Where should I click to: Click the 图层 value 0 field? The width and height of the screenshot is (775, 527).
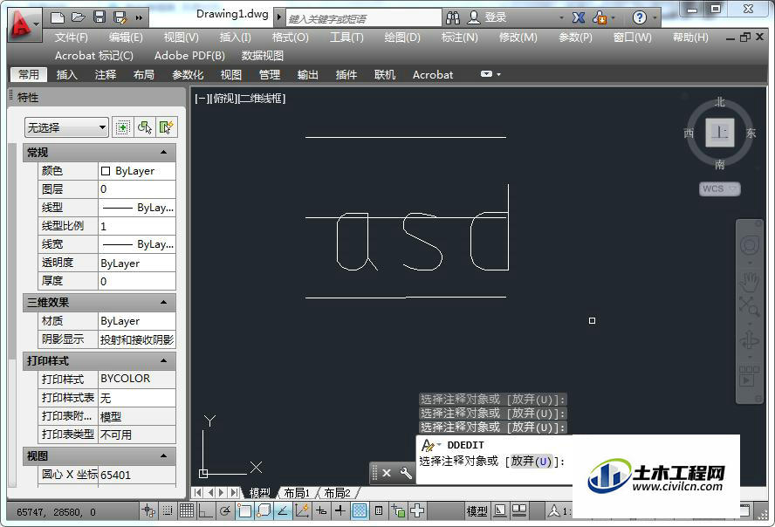pos(137,189)
